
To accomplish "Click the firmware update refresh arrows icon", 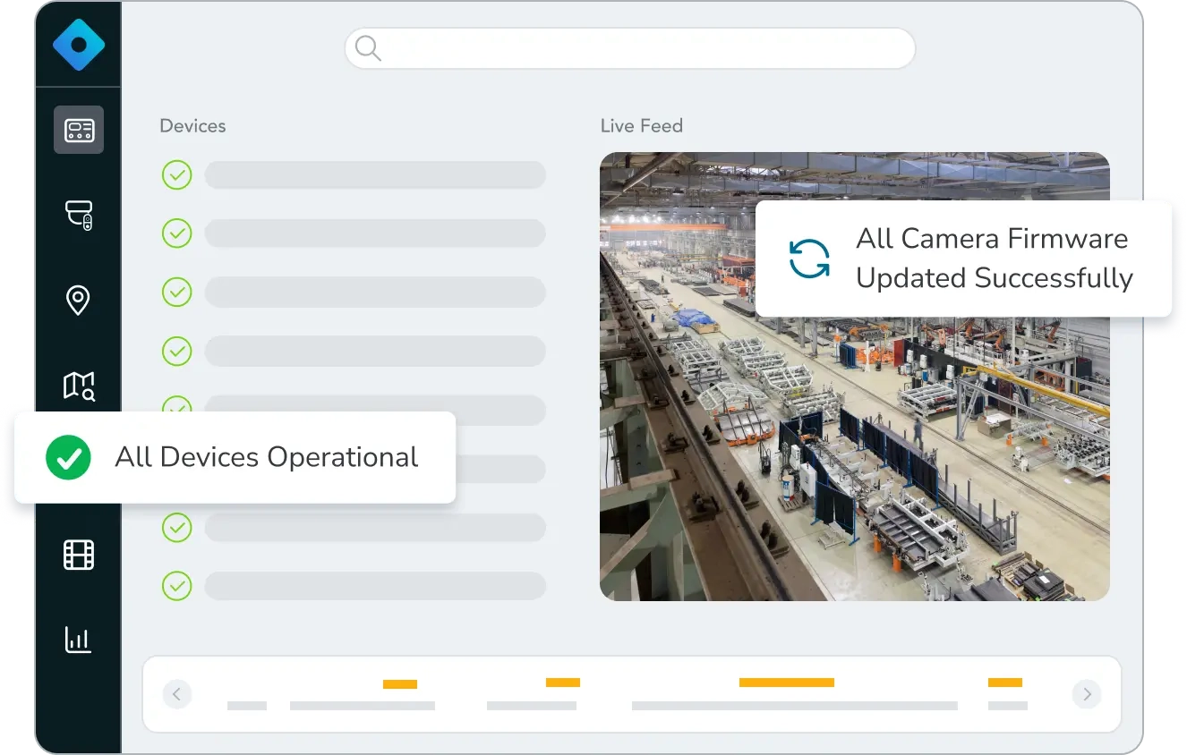I will [809, 259].
